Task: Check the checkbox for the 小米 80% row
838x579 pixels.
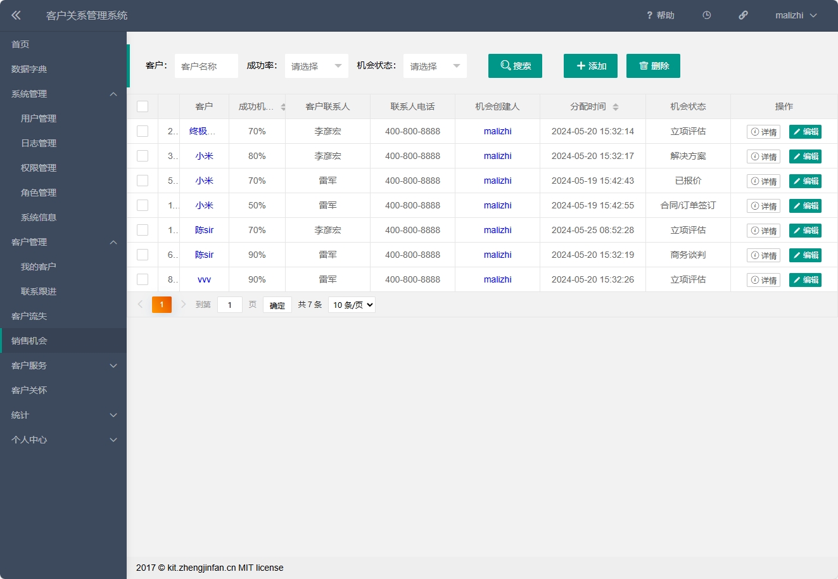Action: 143,156
